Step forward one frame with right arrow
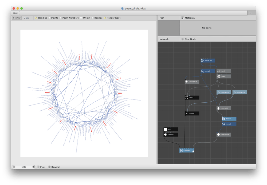Image resolution: width=267 pixels, height=185 pixels. [x=34, y=167]
